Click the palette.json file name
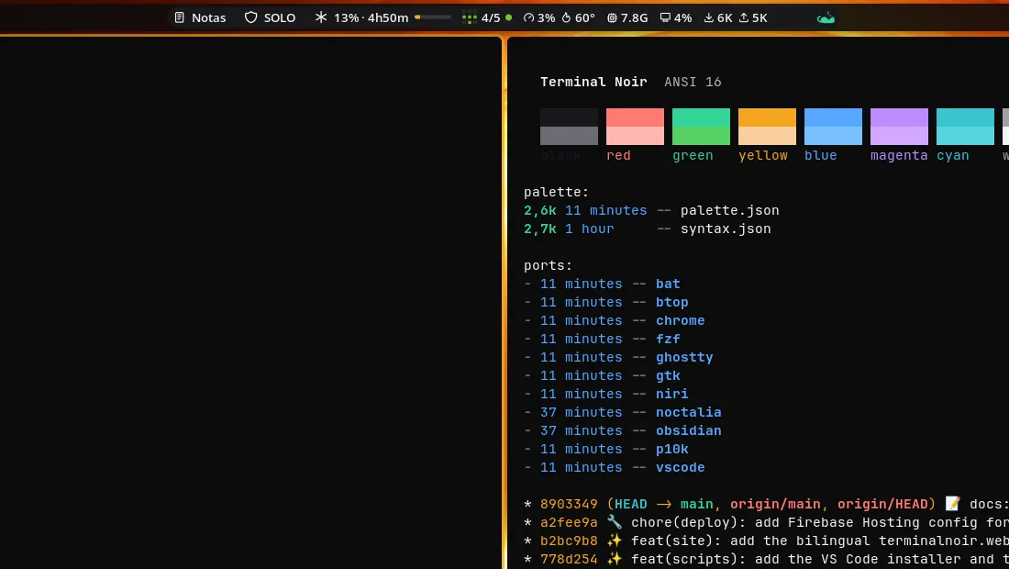 (730, 210)
